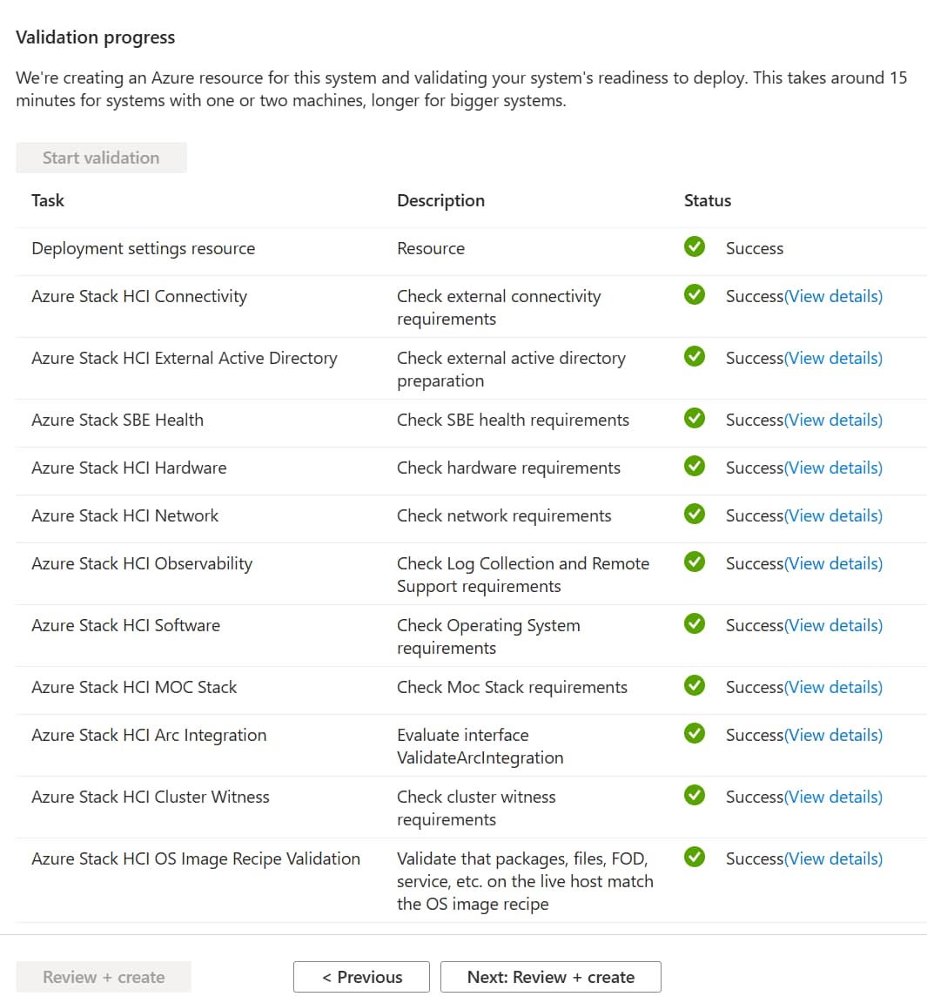Click the success icon for Azure Stack HCI Network
Image resolution: width=927 pixels, height=1003 pixels.
695,514
